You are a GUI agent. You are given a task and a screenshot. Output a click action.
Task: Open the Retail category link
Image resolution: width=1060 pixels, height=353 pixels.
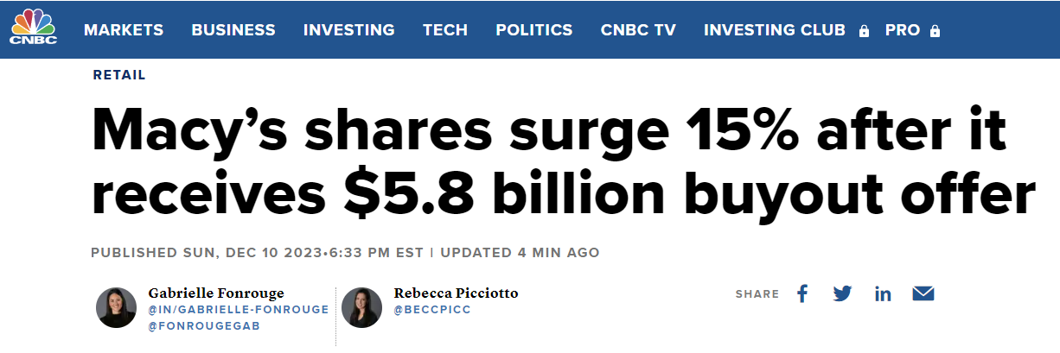tap(119, 75)
